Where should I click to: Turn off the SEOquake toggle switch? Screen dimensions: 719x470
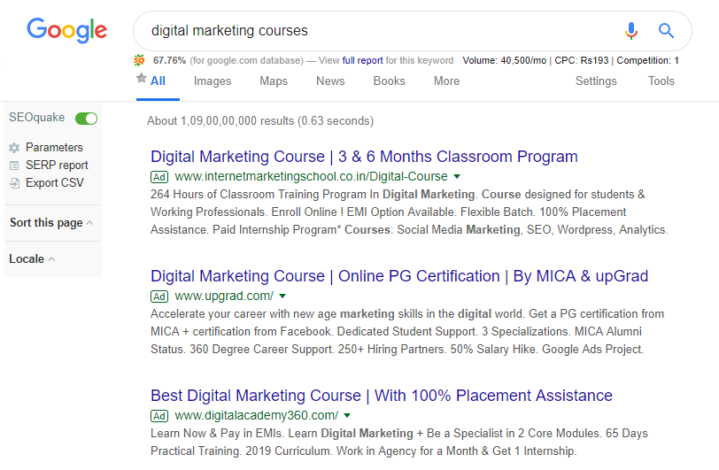(86, 119)
